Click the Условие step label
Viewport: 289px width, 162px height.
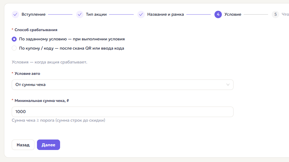233,14
